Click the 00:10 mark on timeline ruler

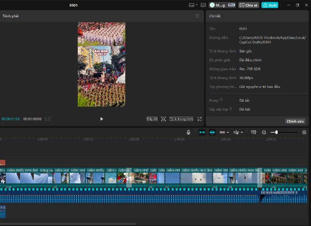click(x=43, y=139)
